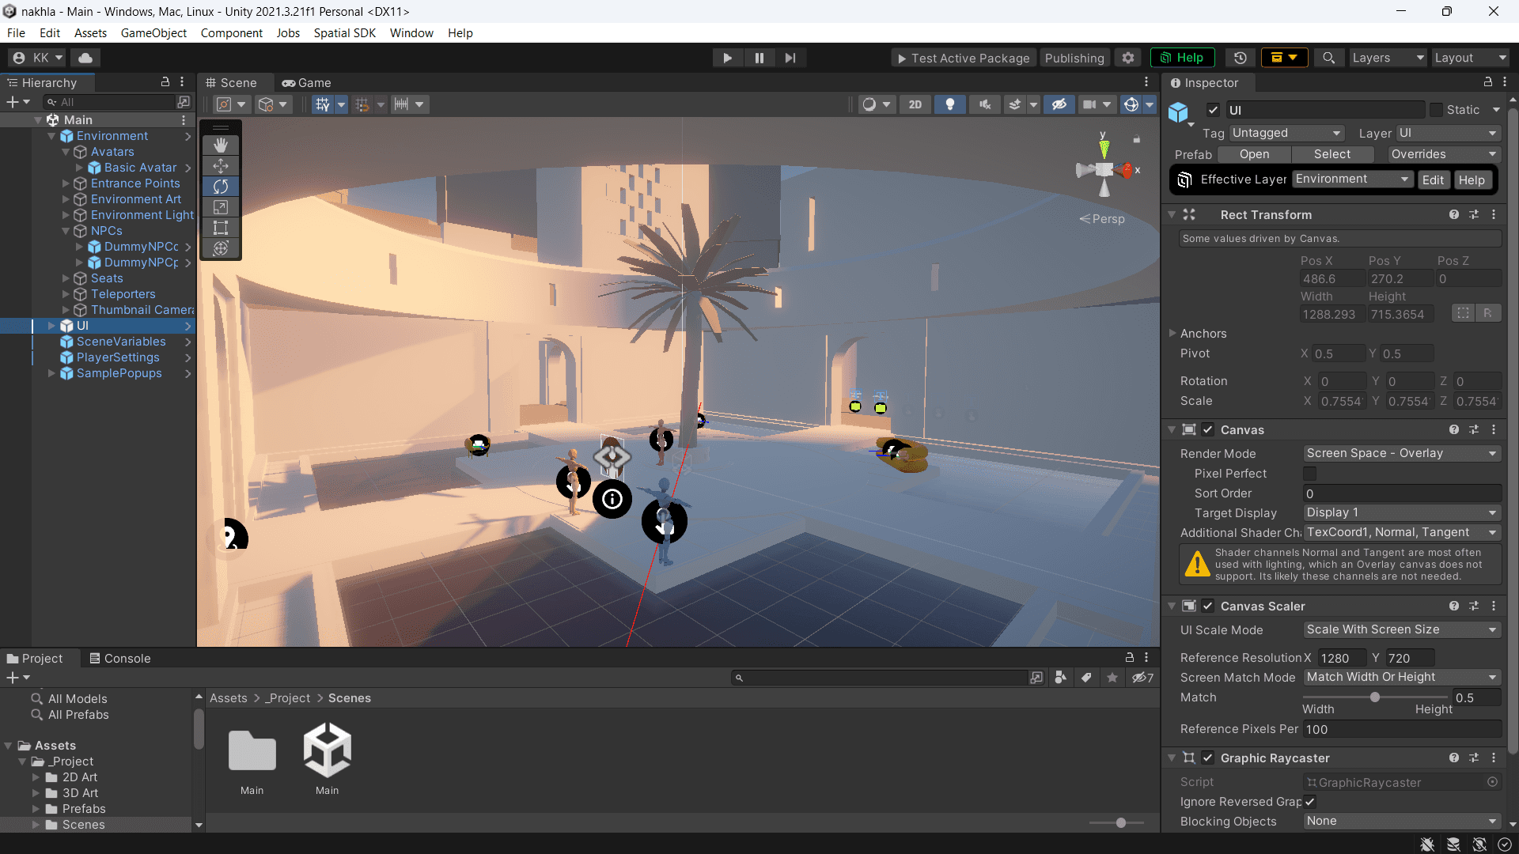Select the Hand view tool
The width and height of the screenshot is (1519, 854).
coord(221,145)
